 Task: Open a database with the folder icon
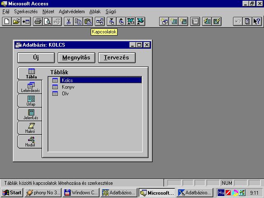click(x=16, y=21)
